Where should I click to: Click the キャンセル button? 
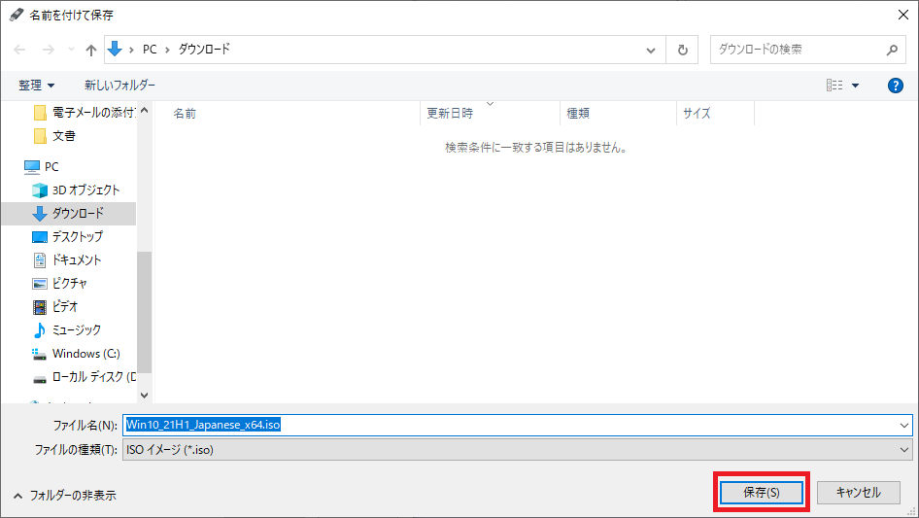(x=858, y=493)
